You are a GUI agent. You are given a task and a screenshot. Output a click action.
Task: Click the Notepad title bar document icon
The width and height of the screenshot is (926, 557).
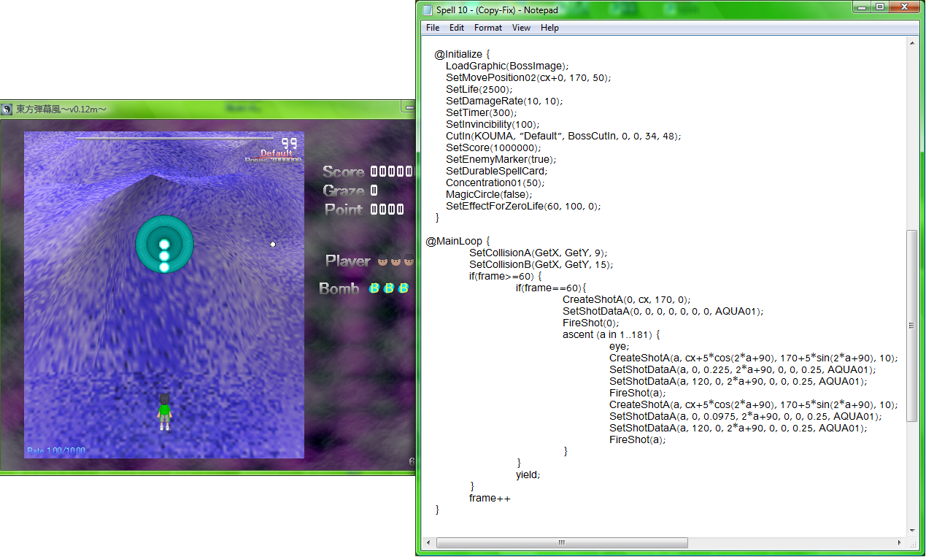pyautogui.click(x=428, y=9)
